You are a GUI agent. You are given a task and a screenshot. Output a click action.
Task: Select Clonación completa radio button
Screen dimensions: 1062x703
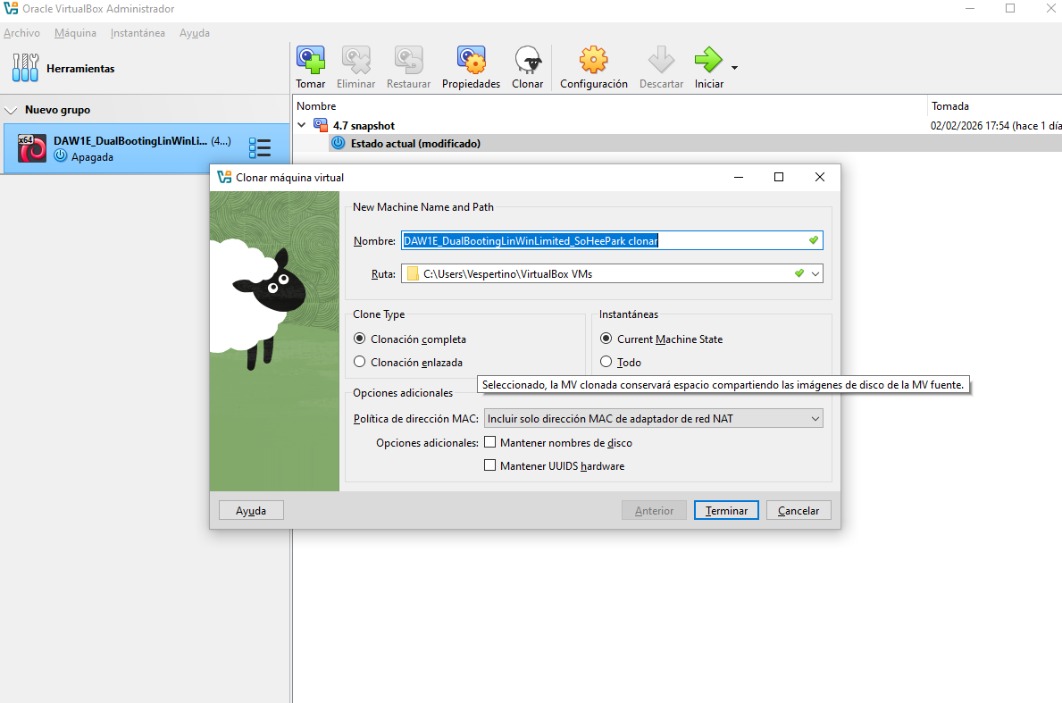[360, 339]
